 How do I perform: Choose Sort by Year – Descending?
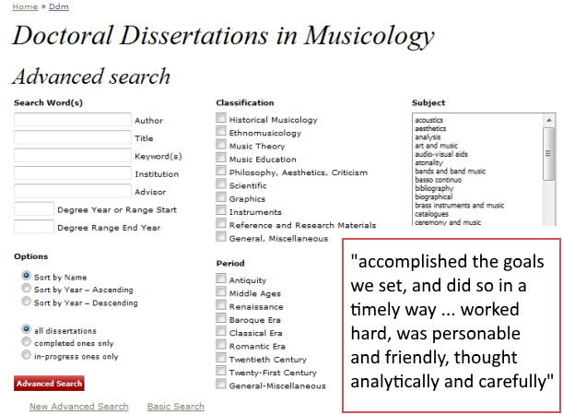pos(26,302)
